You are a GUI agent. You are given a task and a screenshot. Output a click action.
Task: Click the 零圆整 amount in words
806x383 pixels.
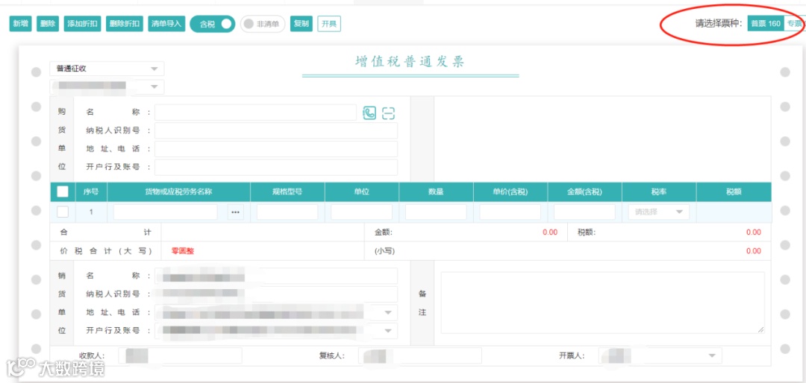tap(183, 251)
